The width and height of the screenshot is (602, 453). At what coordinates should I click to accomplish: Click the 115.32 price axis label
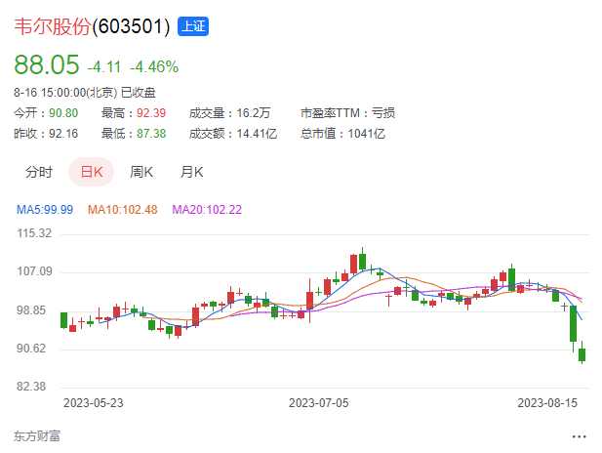tap(34, 233)
